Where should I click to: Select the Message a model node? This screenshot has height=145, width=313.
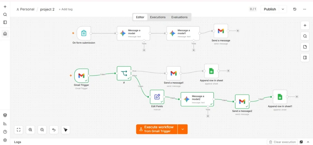pyautogui.click(x=133, y=33)
